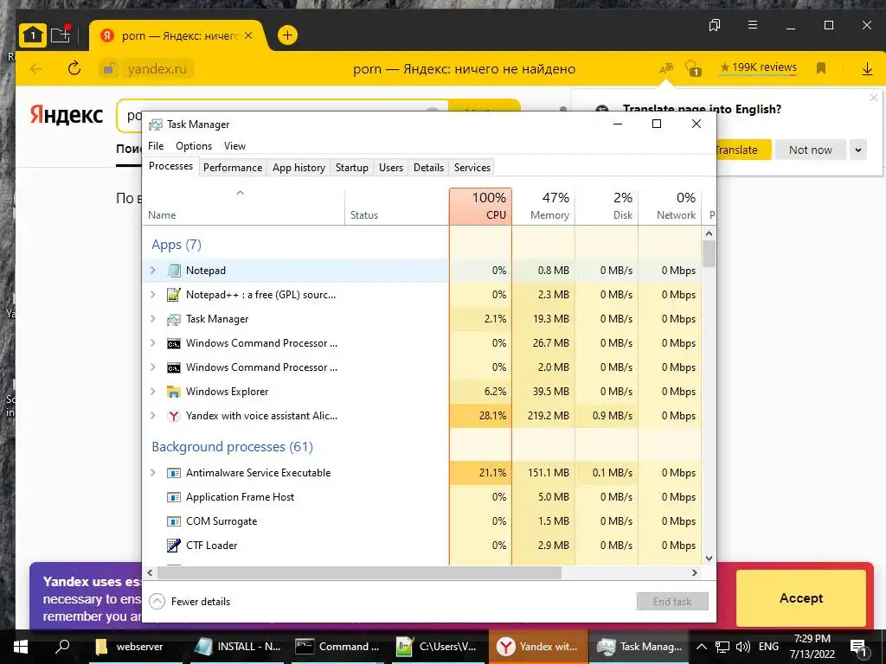Click the browser reload page icon
This screenshot has width=886, height=664.
click(74, 69)
